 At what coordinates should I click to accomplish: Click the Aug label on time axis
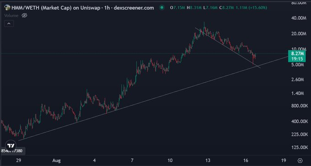(57, 160)
